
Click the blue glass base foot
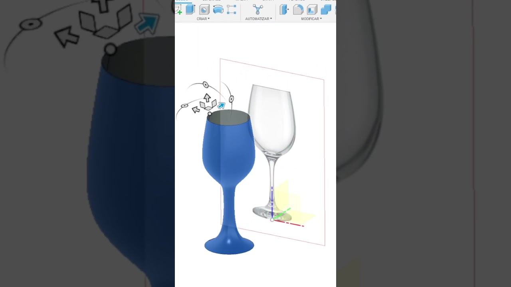coord(229,245)
